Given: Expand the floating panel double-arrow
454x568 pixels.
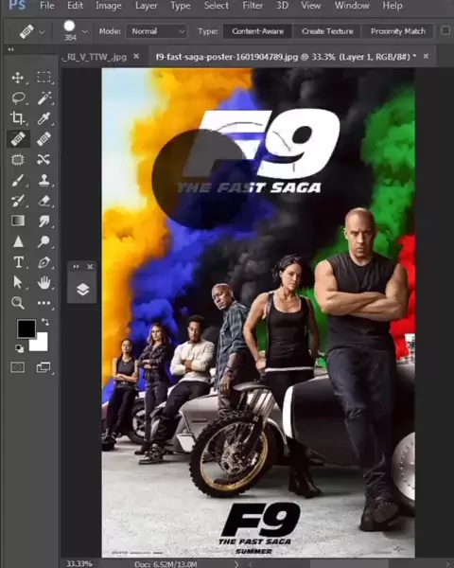Looking at the screenshot, I should [76, 266].
